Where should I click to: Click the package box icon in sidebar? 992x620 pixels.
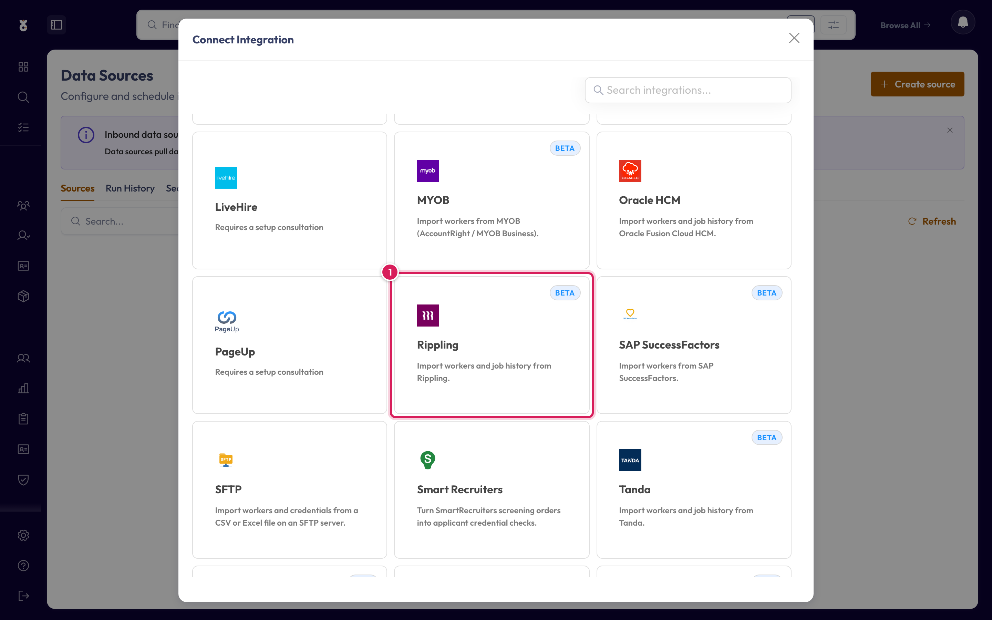pos(23,296)
